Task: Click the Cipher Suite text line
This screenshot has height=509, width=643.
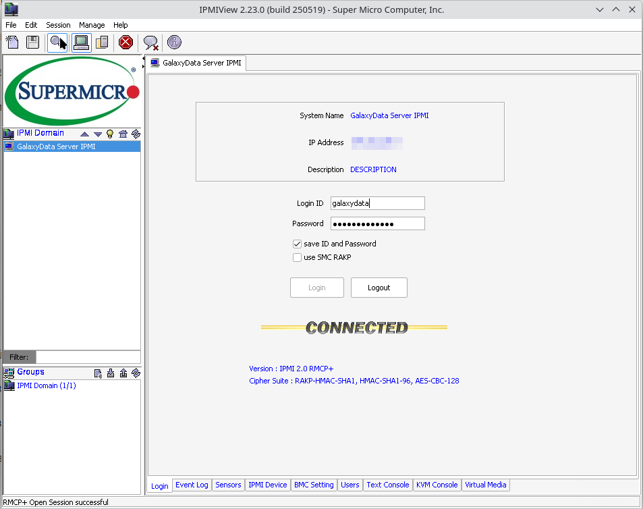Action: click(354, 381)
